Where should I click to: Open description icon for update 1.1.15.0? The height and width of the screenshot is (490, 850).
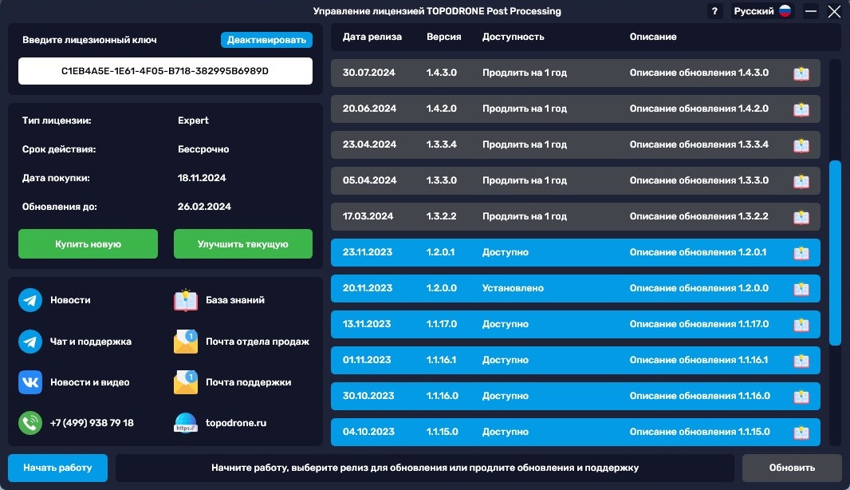click(801, 432)
